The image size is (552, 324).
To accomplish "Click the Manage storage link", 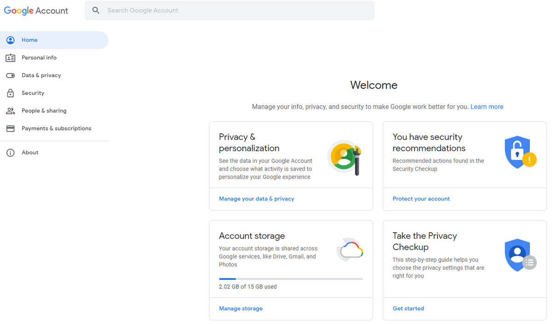I will point(241,309).
